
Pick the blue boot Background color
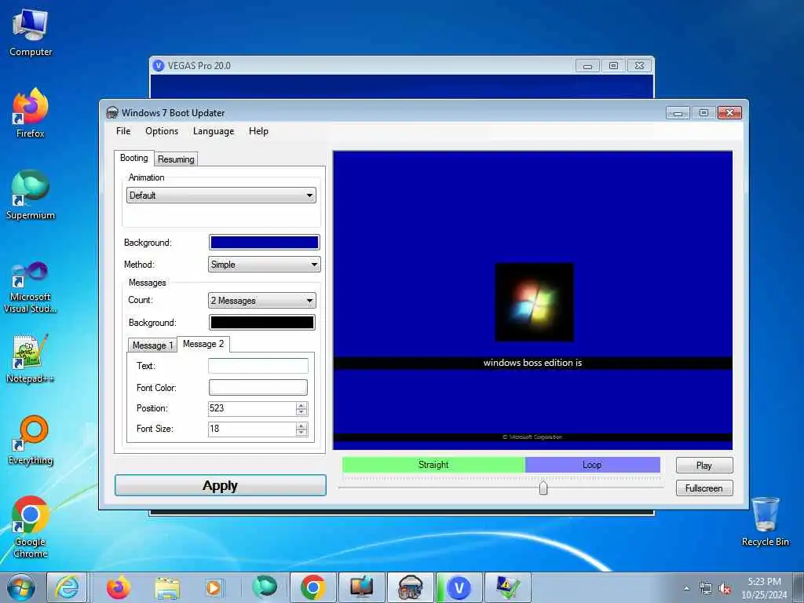click(265, 242)
